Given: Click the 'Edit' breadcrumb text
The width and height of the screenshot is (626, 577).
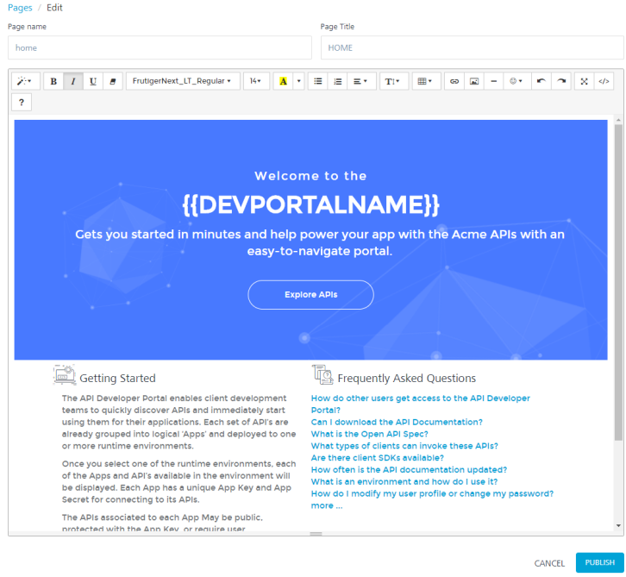Looking at the screenshot, I should [54, 8].
